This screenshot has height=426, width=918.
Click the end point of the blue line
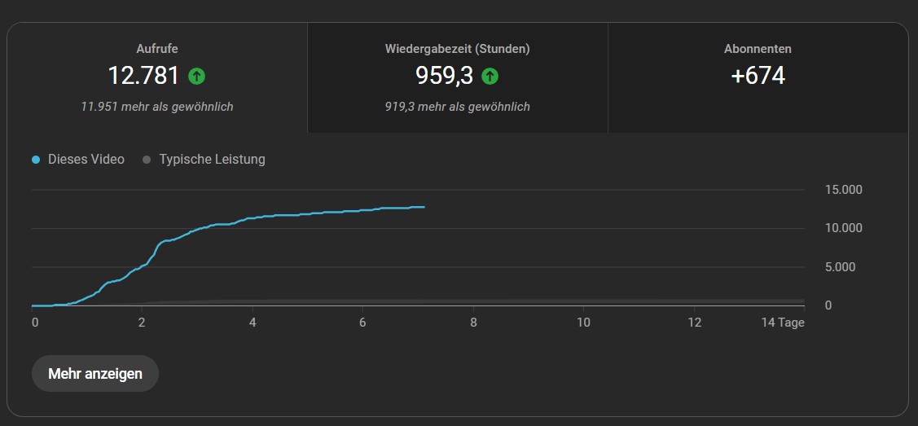pos(424,207)
